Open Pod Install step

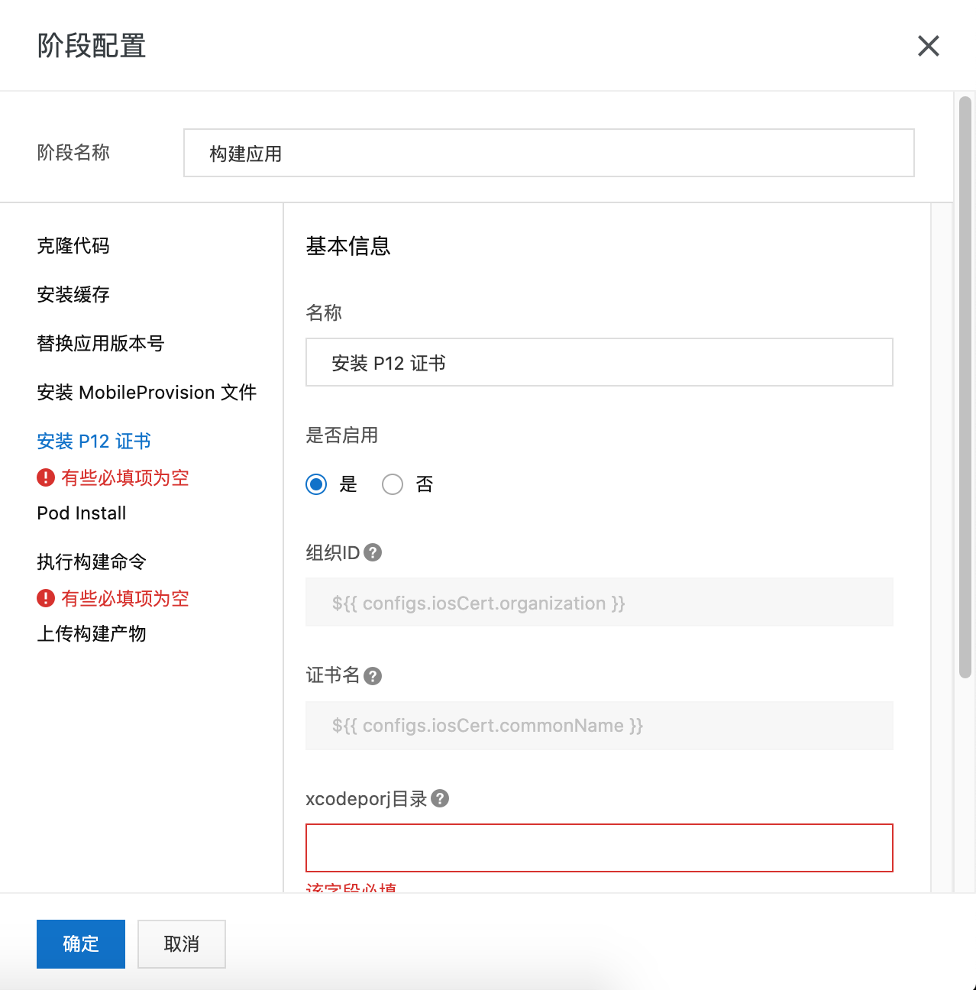coord(82,513)
